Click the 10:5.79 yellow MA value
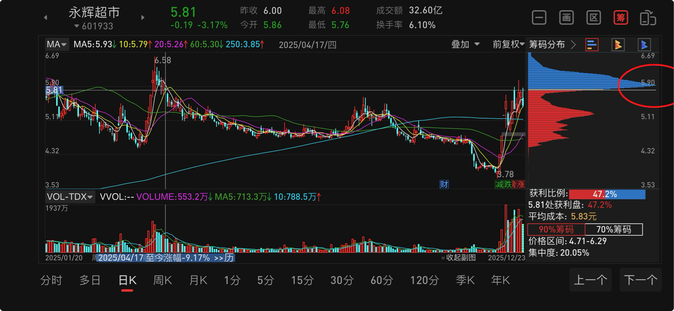 tap(135, 44)
